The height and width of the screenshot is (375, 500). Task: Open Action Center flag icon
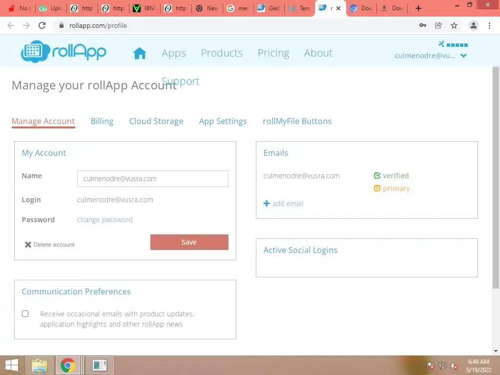point(431,366)
